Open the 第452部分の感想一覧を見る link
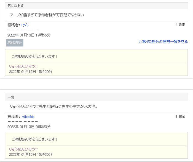Screen dimensions: 193x162 click(x=163, y=42)
